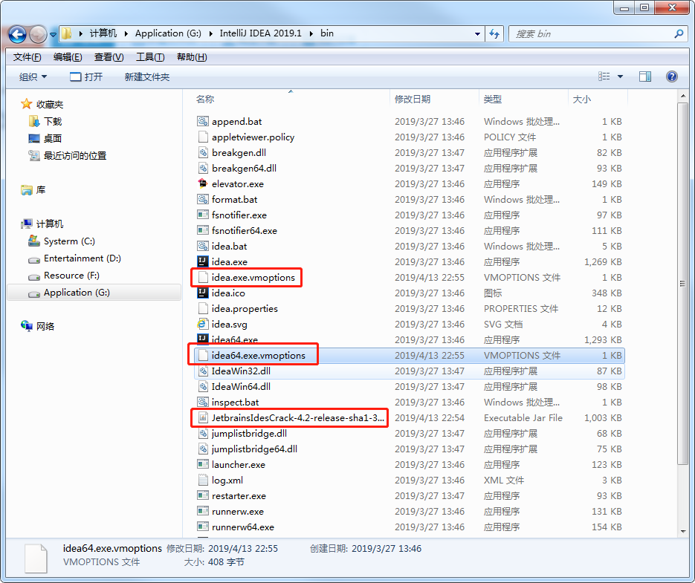Click IntelliJ IDEA 2019.1 in the breadcrumb
This screenshot has width=695, height=583.
(x=260, y=33)
